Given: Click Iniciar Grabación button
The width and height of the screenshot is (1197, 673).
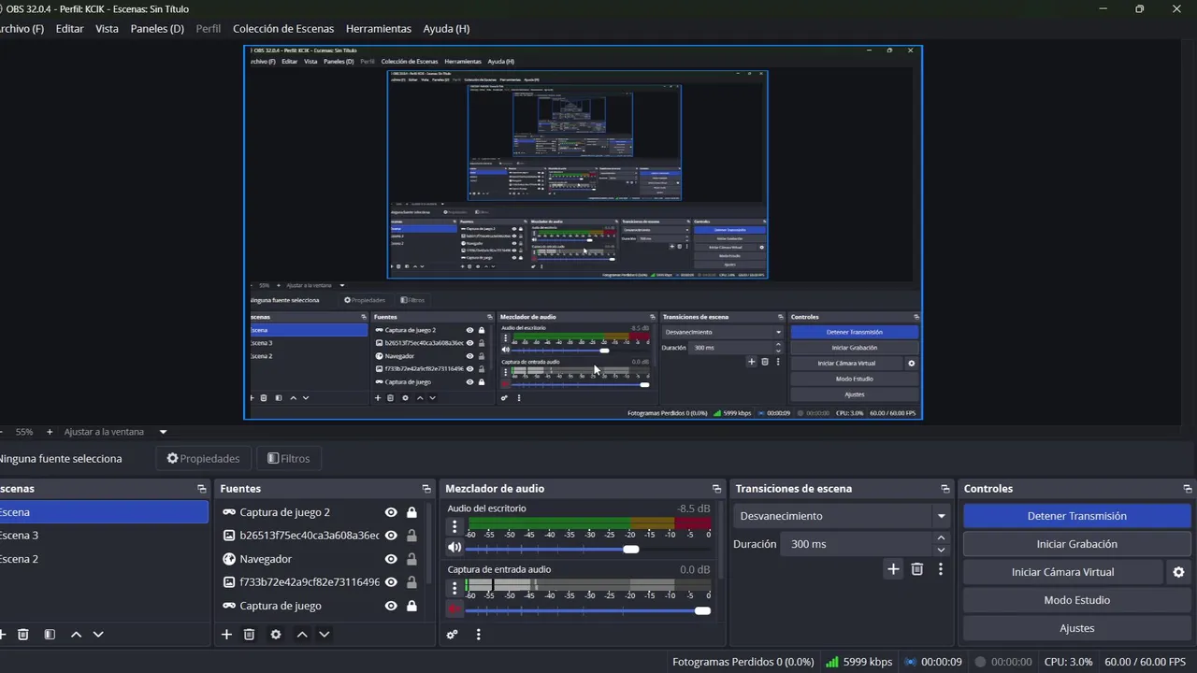Looking at the screenshot, I should tap(1076, 544).
